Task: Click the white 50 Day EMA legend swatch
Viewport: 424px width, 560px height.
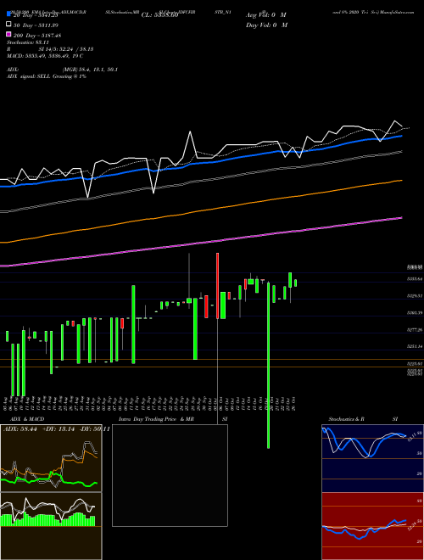Action: pos(8,25)
